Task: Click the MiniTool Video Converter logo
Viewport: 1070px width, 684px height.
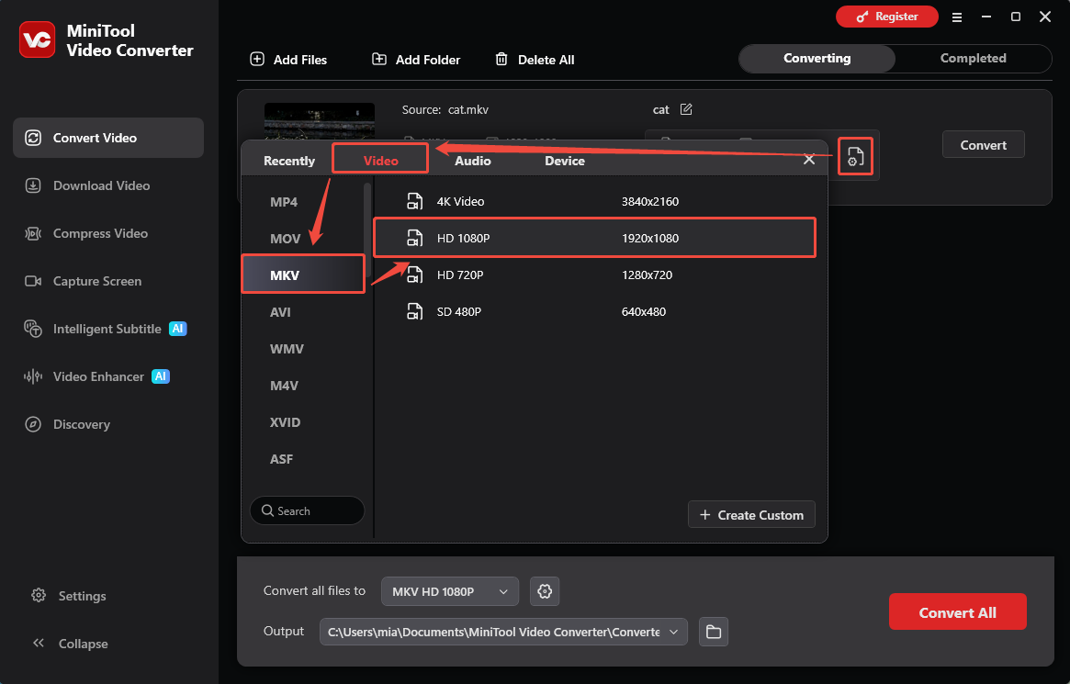Action: pyautogui.click(x=38, y=39)
